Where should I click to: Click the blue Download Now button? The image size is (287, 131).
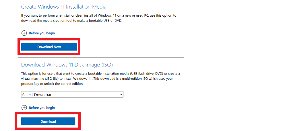point(49,47)
